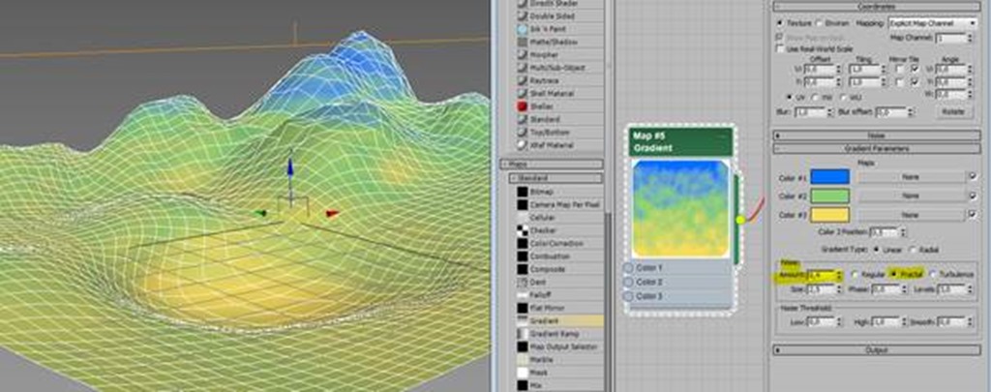Image resolution: width=991 pixels, height=392 pixels.
Task: Select the Falloff map icon
Action: point(522,293)
